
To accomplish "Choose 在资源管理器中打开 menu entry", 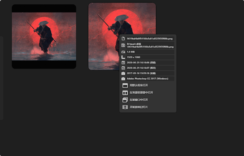I will (x=148, y=93).
